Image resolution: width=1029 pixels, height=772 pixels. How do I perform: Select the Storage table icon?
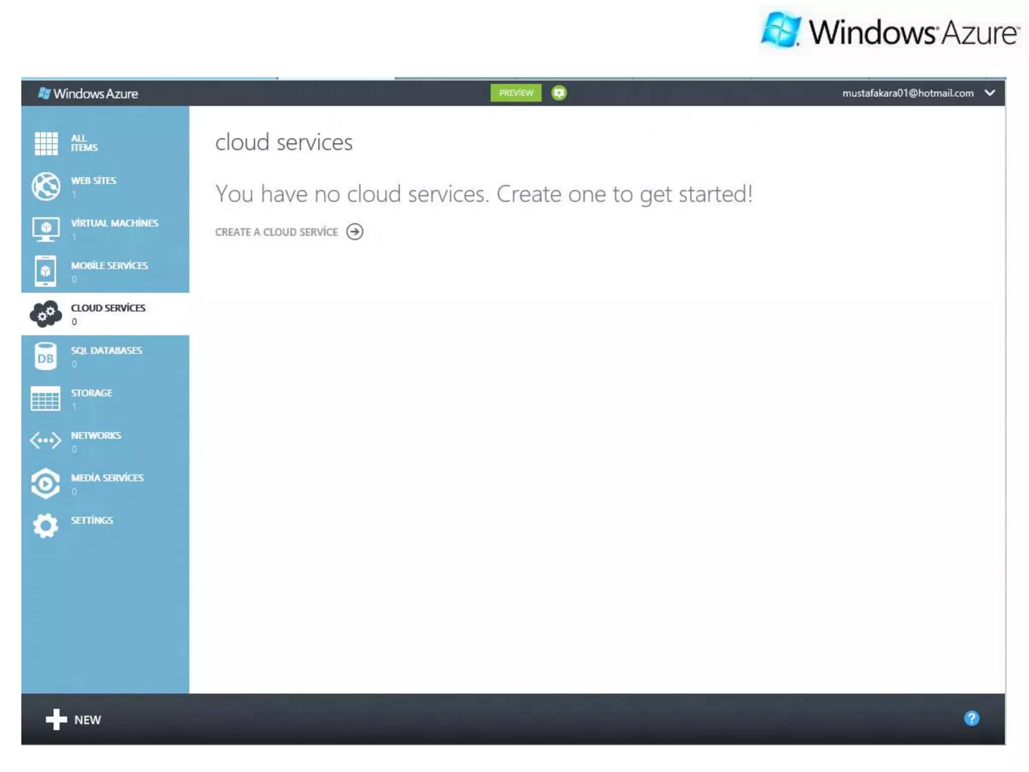point(46,399)
